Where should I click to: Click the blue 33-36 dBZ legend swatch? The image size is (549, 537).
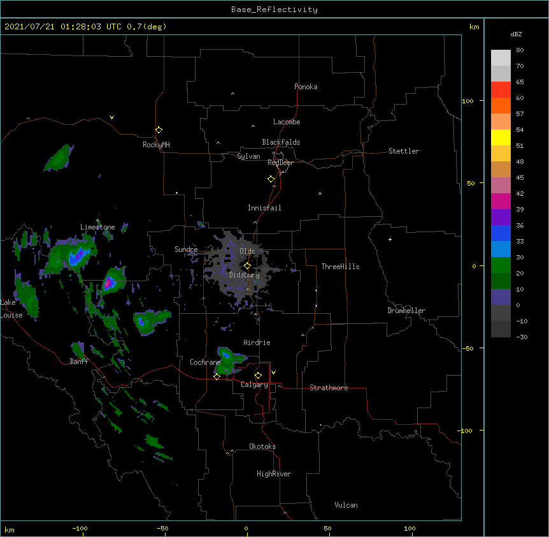pos(501,233)
